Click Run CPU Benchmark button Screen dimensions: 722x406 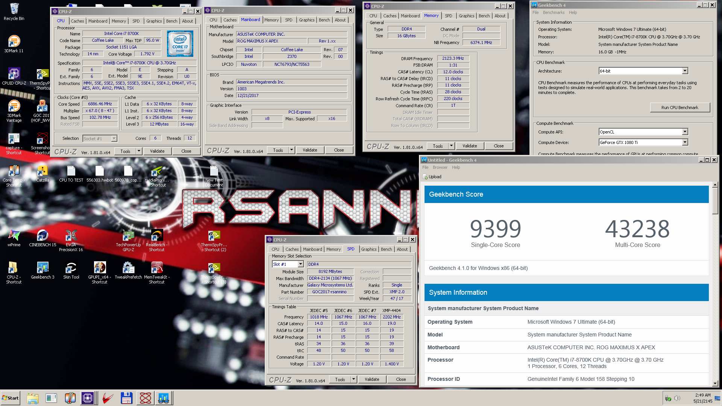point(680,108)
